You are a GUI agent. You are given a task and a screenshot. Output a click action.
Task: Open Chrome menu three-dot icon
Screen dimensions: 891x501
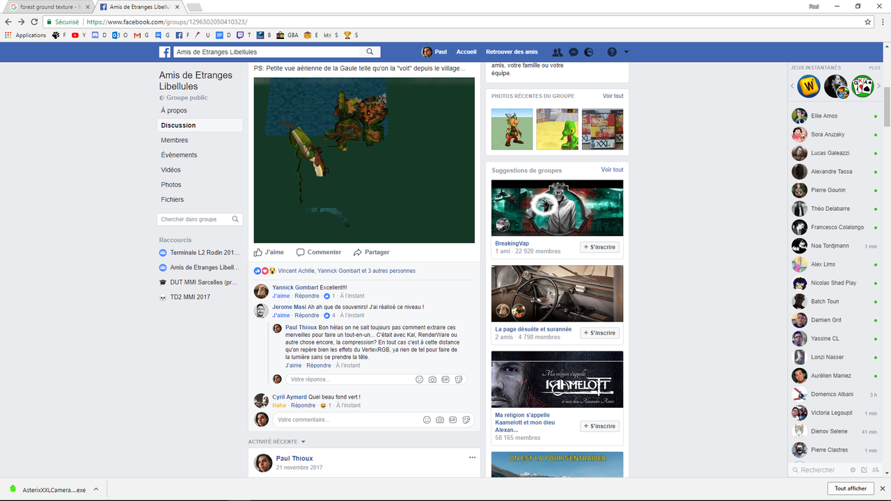[882, 22]
